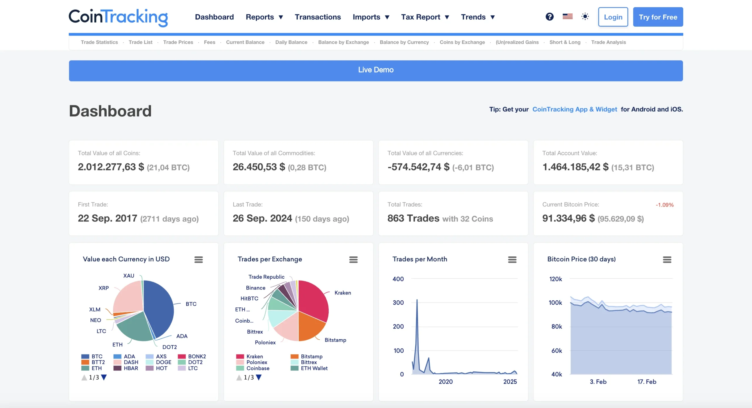This screenshot has height=408, width=752.
Task: Open Coins by Exchange sub-navigation link
Action: (x=462, y=42)
